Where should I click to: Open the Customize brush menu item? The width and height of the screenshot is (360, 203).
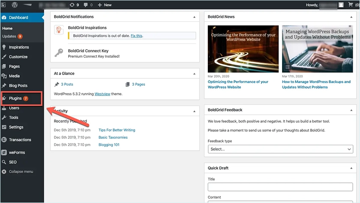click(18, 57)
